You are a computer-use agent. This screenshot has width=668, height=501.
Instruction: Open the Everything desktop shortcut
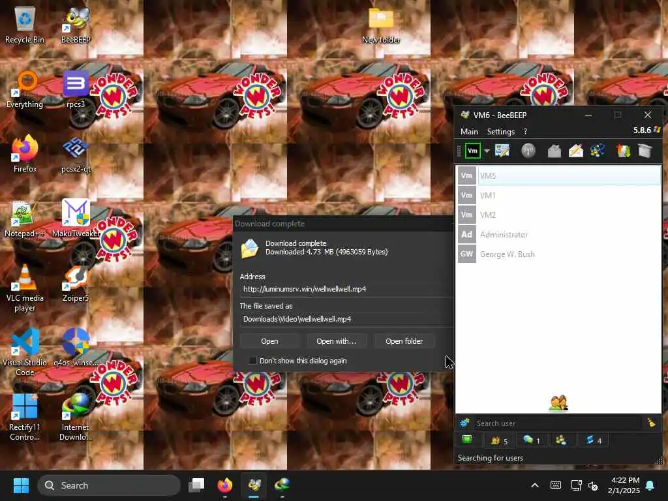pos(25,90)
